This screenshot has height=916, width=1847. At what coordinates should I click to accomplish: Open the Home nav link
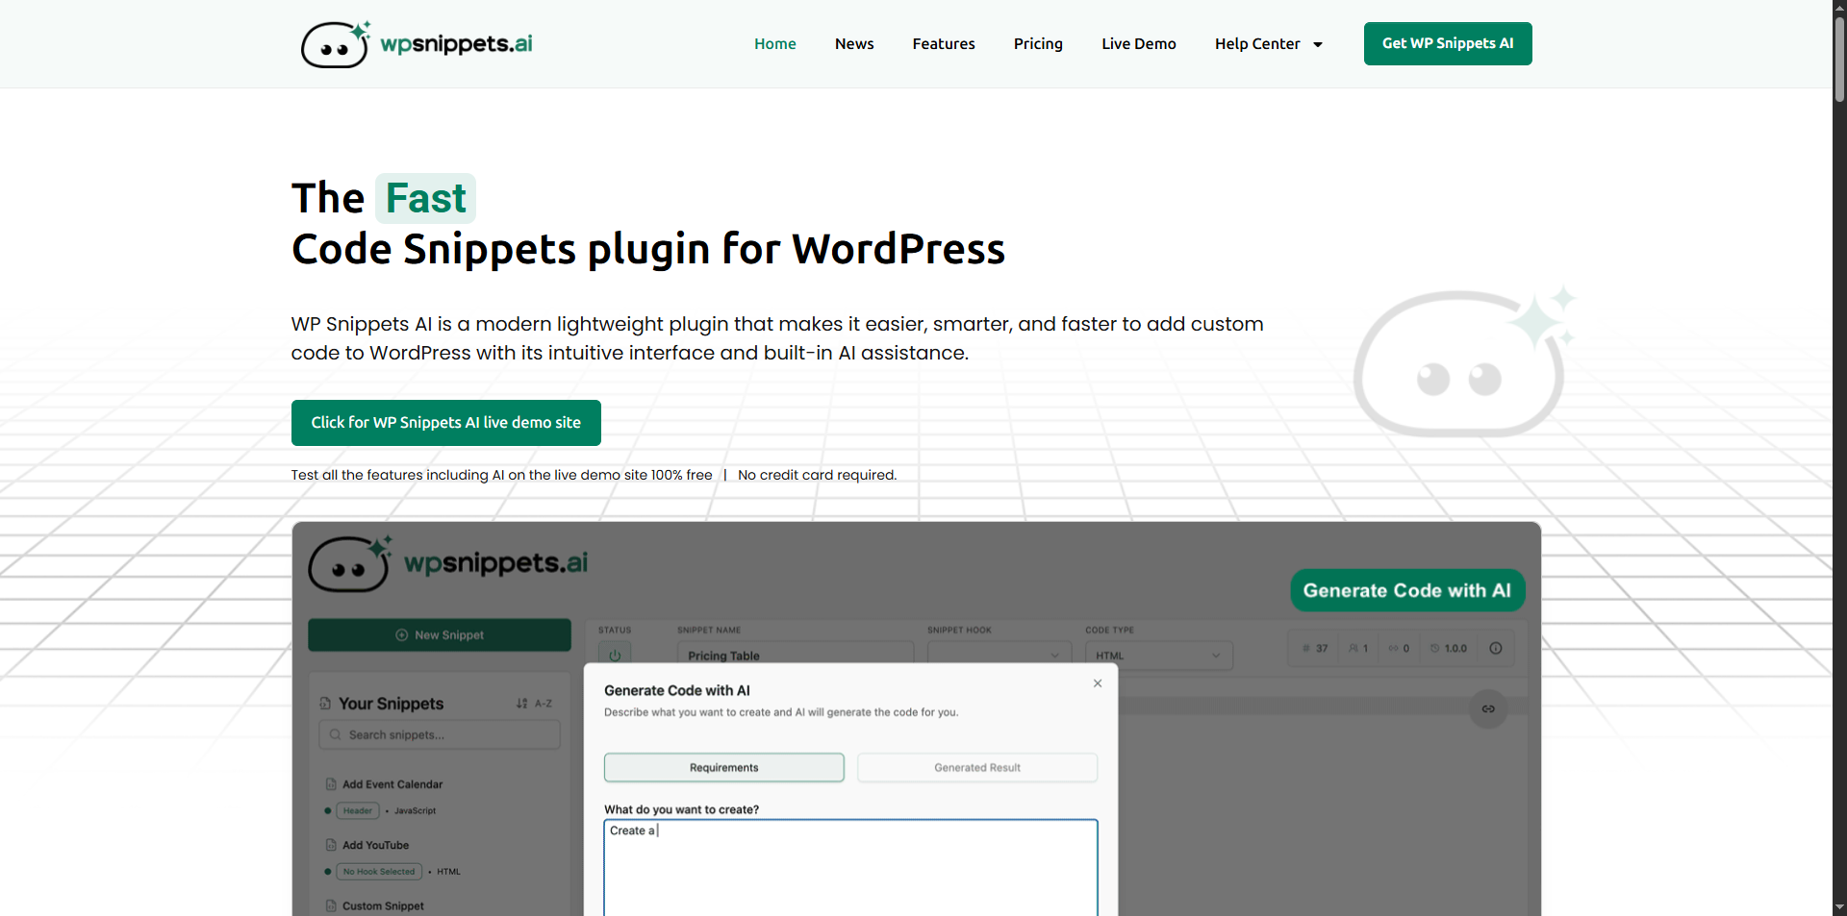774,44
